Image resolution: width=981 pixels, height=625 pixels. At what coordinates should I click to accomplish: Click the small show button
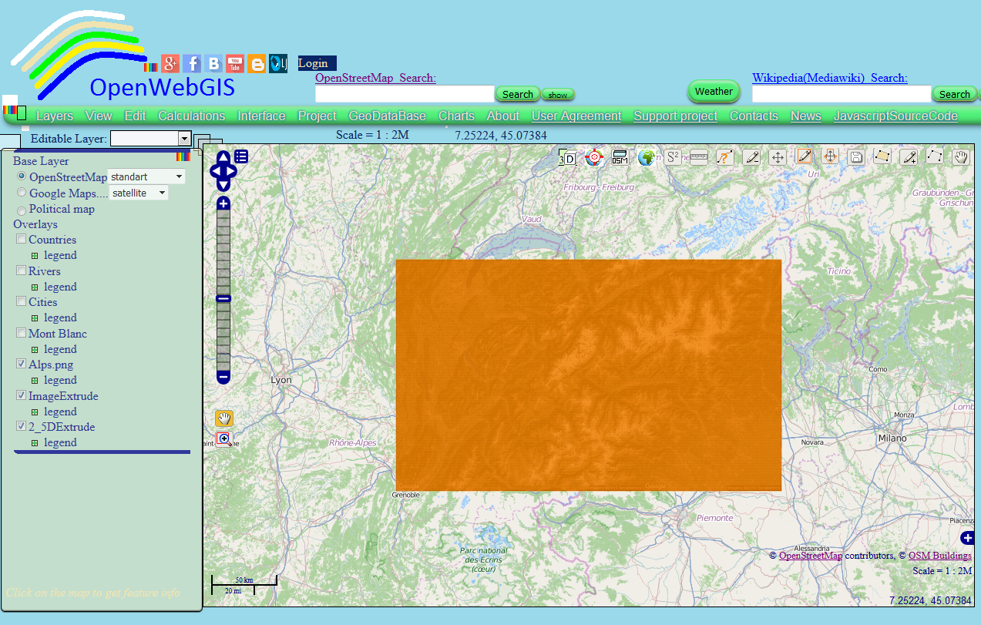pyautogui.click(x=558, y=95)
